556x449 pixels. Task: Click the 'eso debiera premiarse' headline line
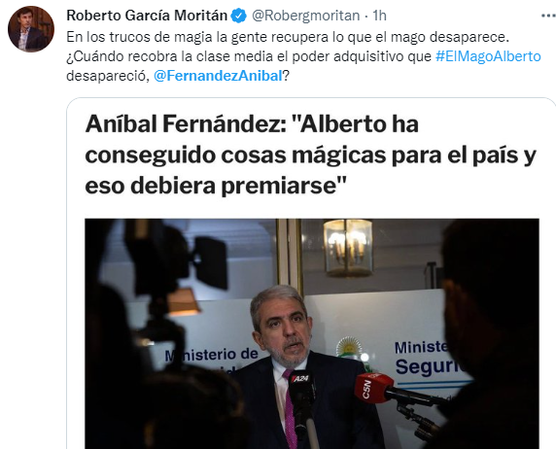216,186
